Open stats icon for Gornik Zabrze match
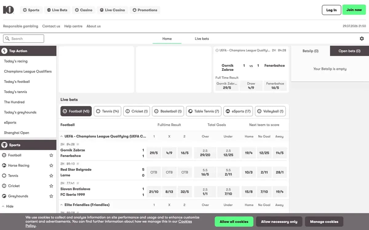 78,144
